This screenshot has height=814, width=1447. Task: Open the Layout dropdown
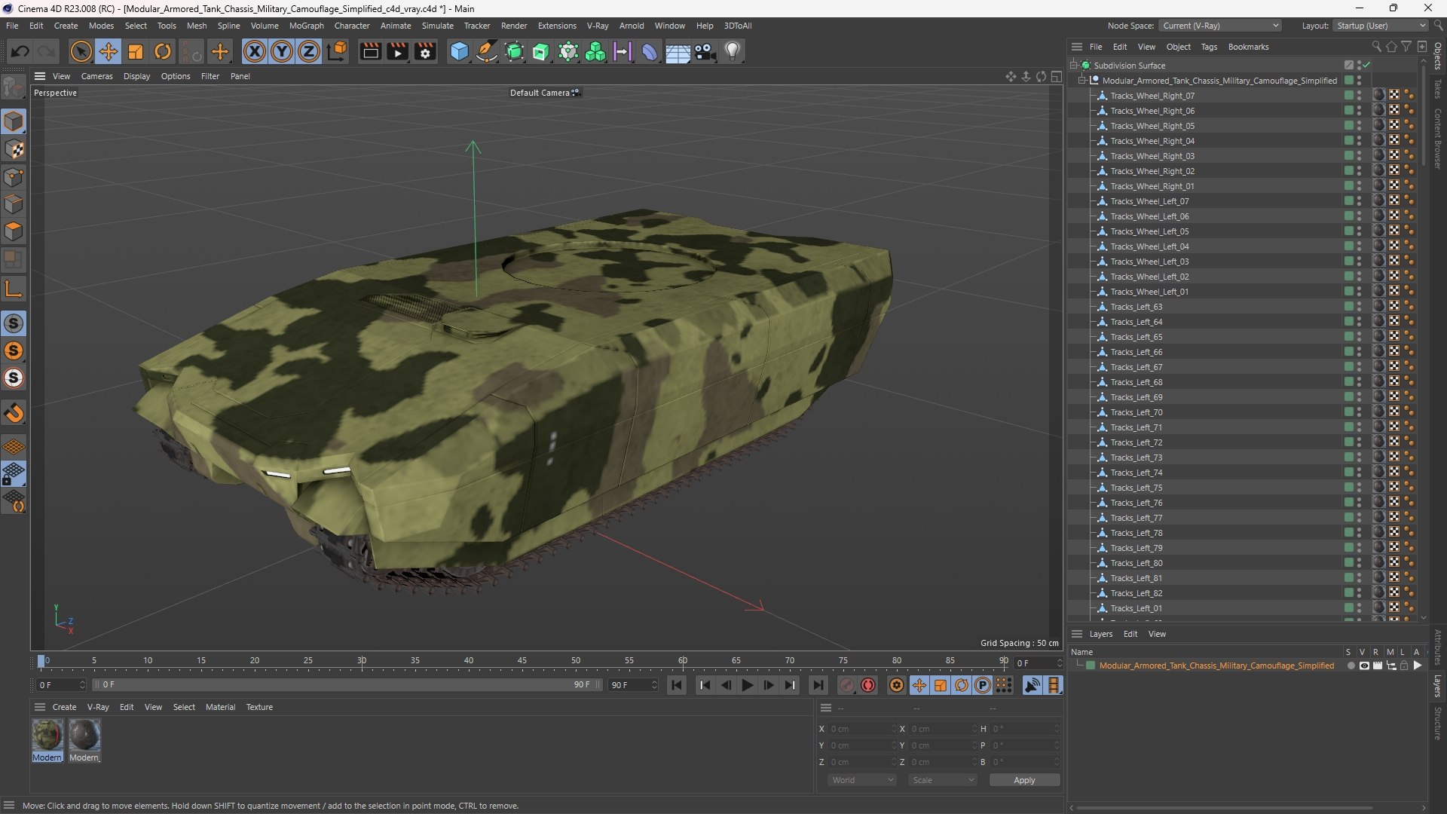tap(1380, 26)
